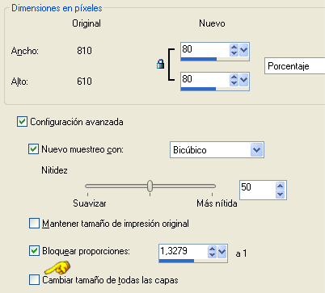Increase the 1,3279 proportion ratio value
The image size is (325, 293).
tap(212, 249)
